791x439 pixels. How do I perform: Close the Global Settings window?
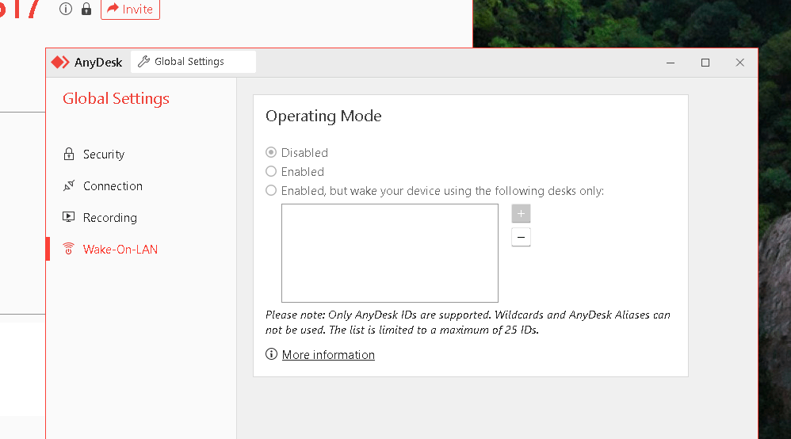tap(740, 63)
